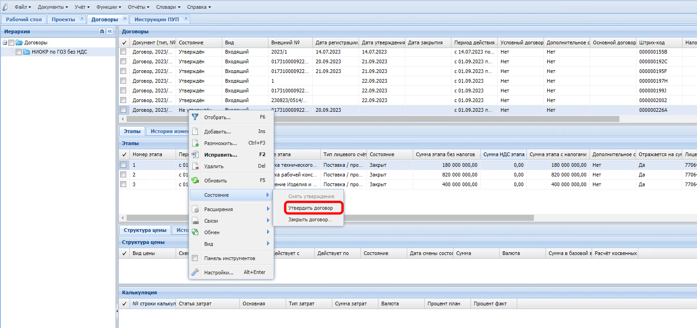
Task: Switch to the Проекты tab
Action: 63,19
